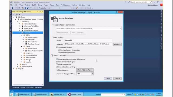173x97 pixels.
Task: Open the Architecture menu
Action: click(65, 5)
